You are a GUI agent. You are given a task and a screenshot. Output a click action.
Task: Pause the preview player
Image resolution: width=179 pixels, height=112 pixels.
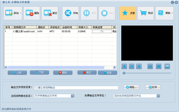coord(132,66)
